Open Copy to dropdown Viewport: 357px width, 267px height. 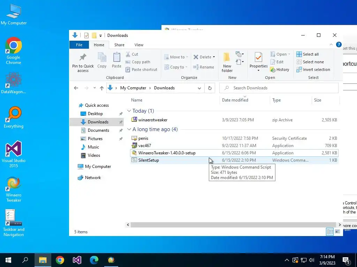click(176, 67)
